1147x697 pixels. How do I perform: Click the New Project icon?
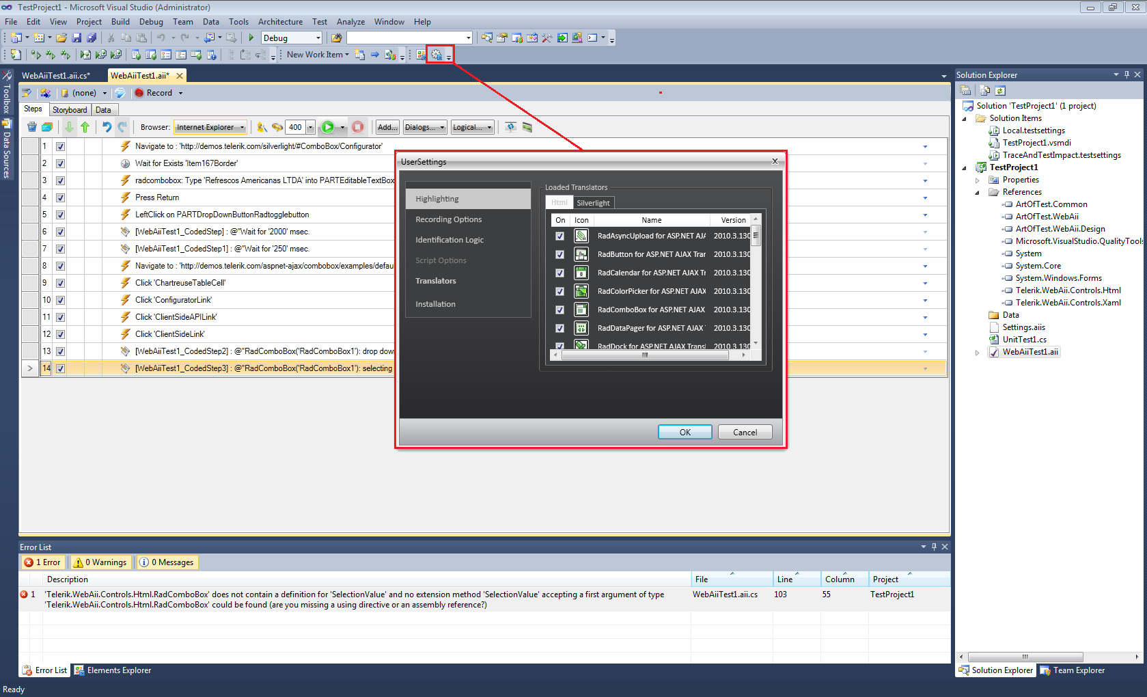(16, 38)
